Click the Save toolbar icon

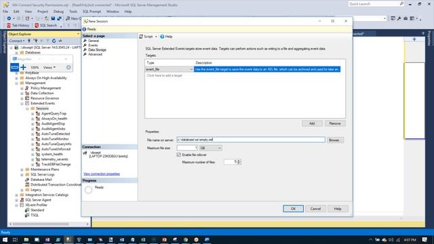click(x=53, y=18)
